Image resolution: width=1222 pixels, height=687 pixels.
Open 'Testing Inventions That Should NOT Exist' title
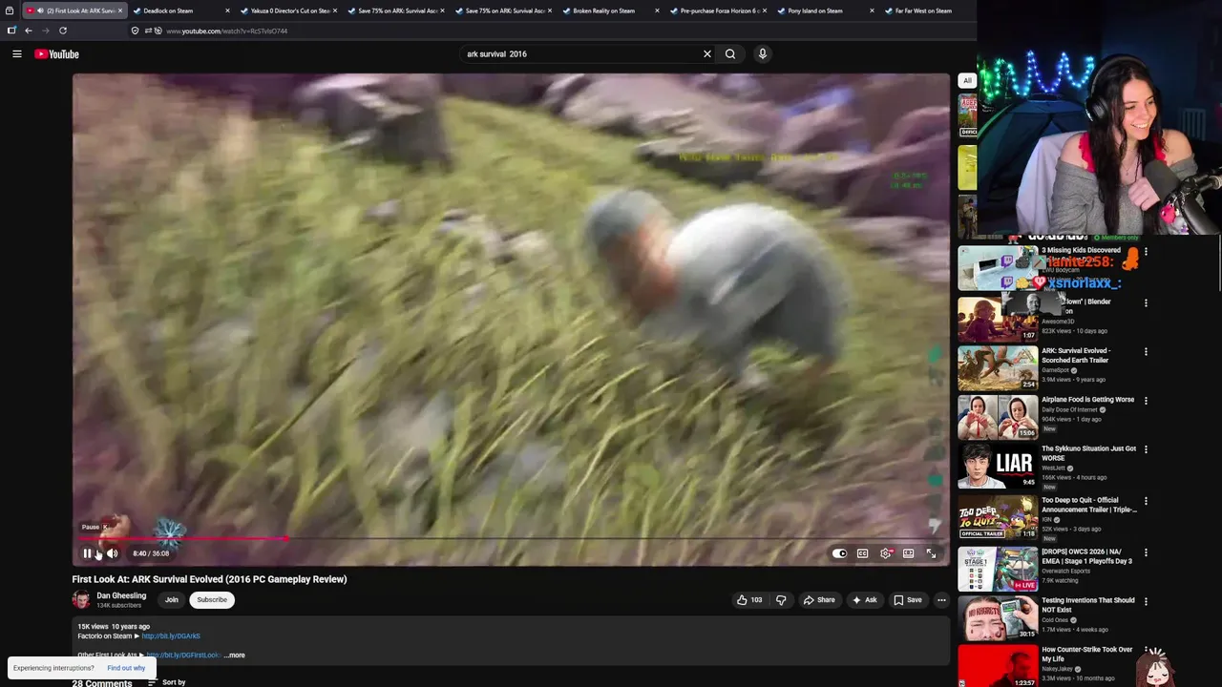tap(1088, 606)
